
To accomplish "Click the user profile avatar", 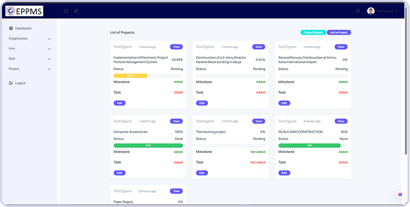I will [371, 11].
